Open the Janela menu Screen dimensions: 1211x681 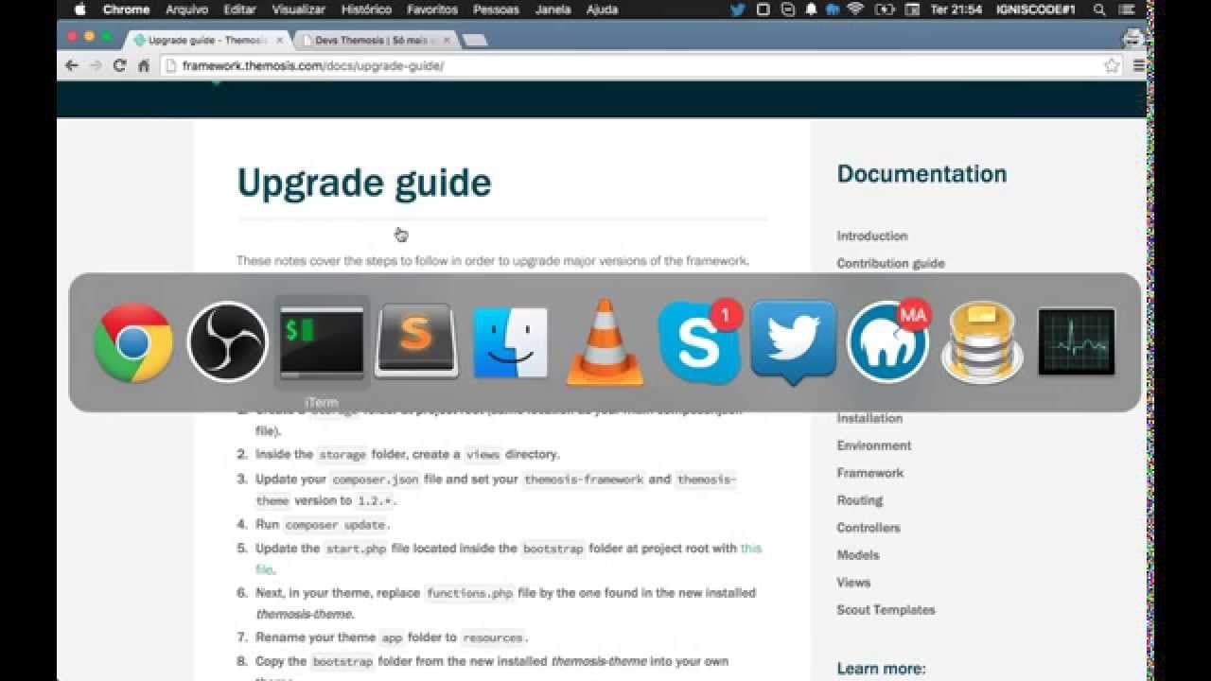(553, 9)
